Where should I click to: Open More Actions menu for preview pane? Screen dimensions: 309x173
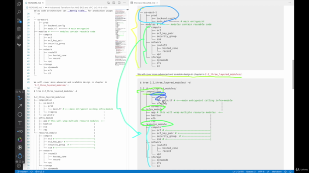click(290, 3)
